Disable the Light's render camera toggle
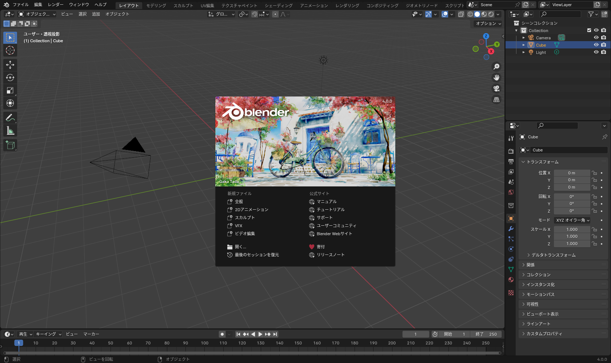Viewport: 611px width, 363px height. [x=604, y=52]
